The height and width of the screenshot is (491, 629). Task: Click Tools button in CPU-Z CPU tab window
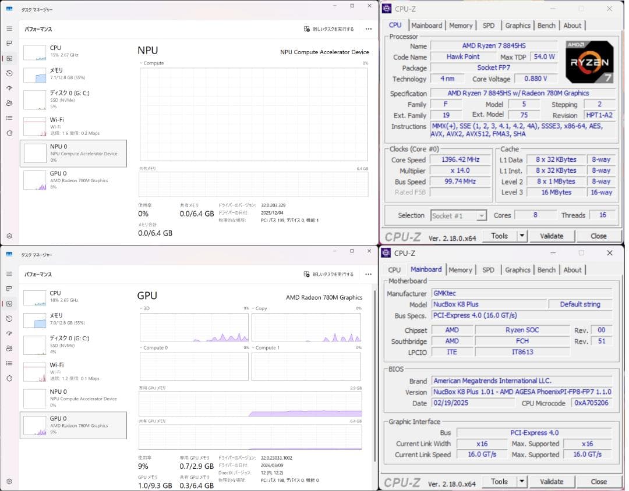[x=499, y=236]
